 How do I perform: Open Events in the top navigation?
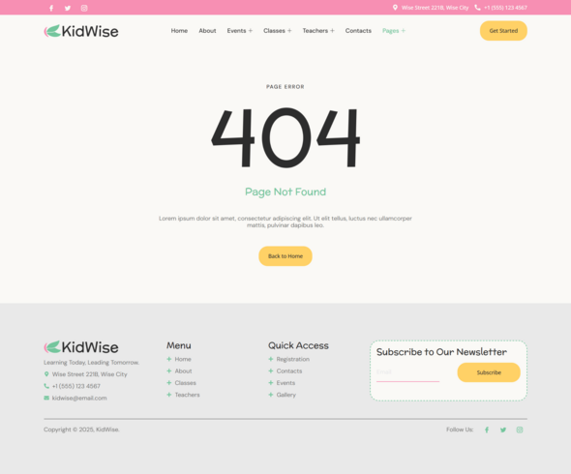[x=237, y=31]
